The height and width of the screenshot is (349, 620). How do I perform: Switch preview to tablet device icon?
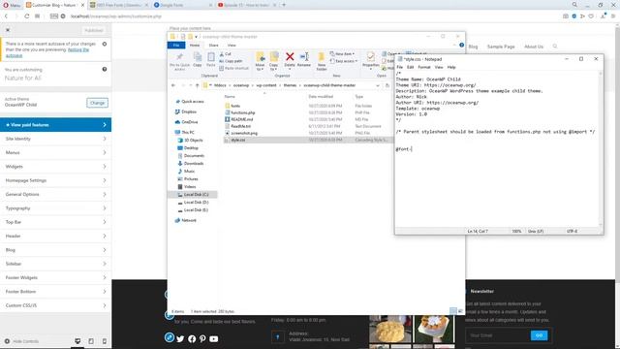(91, 341)
